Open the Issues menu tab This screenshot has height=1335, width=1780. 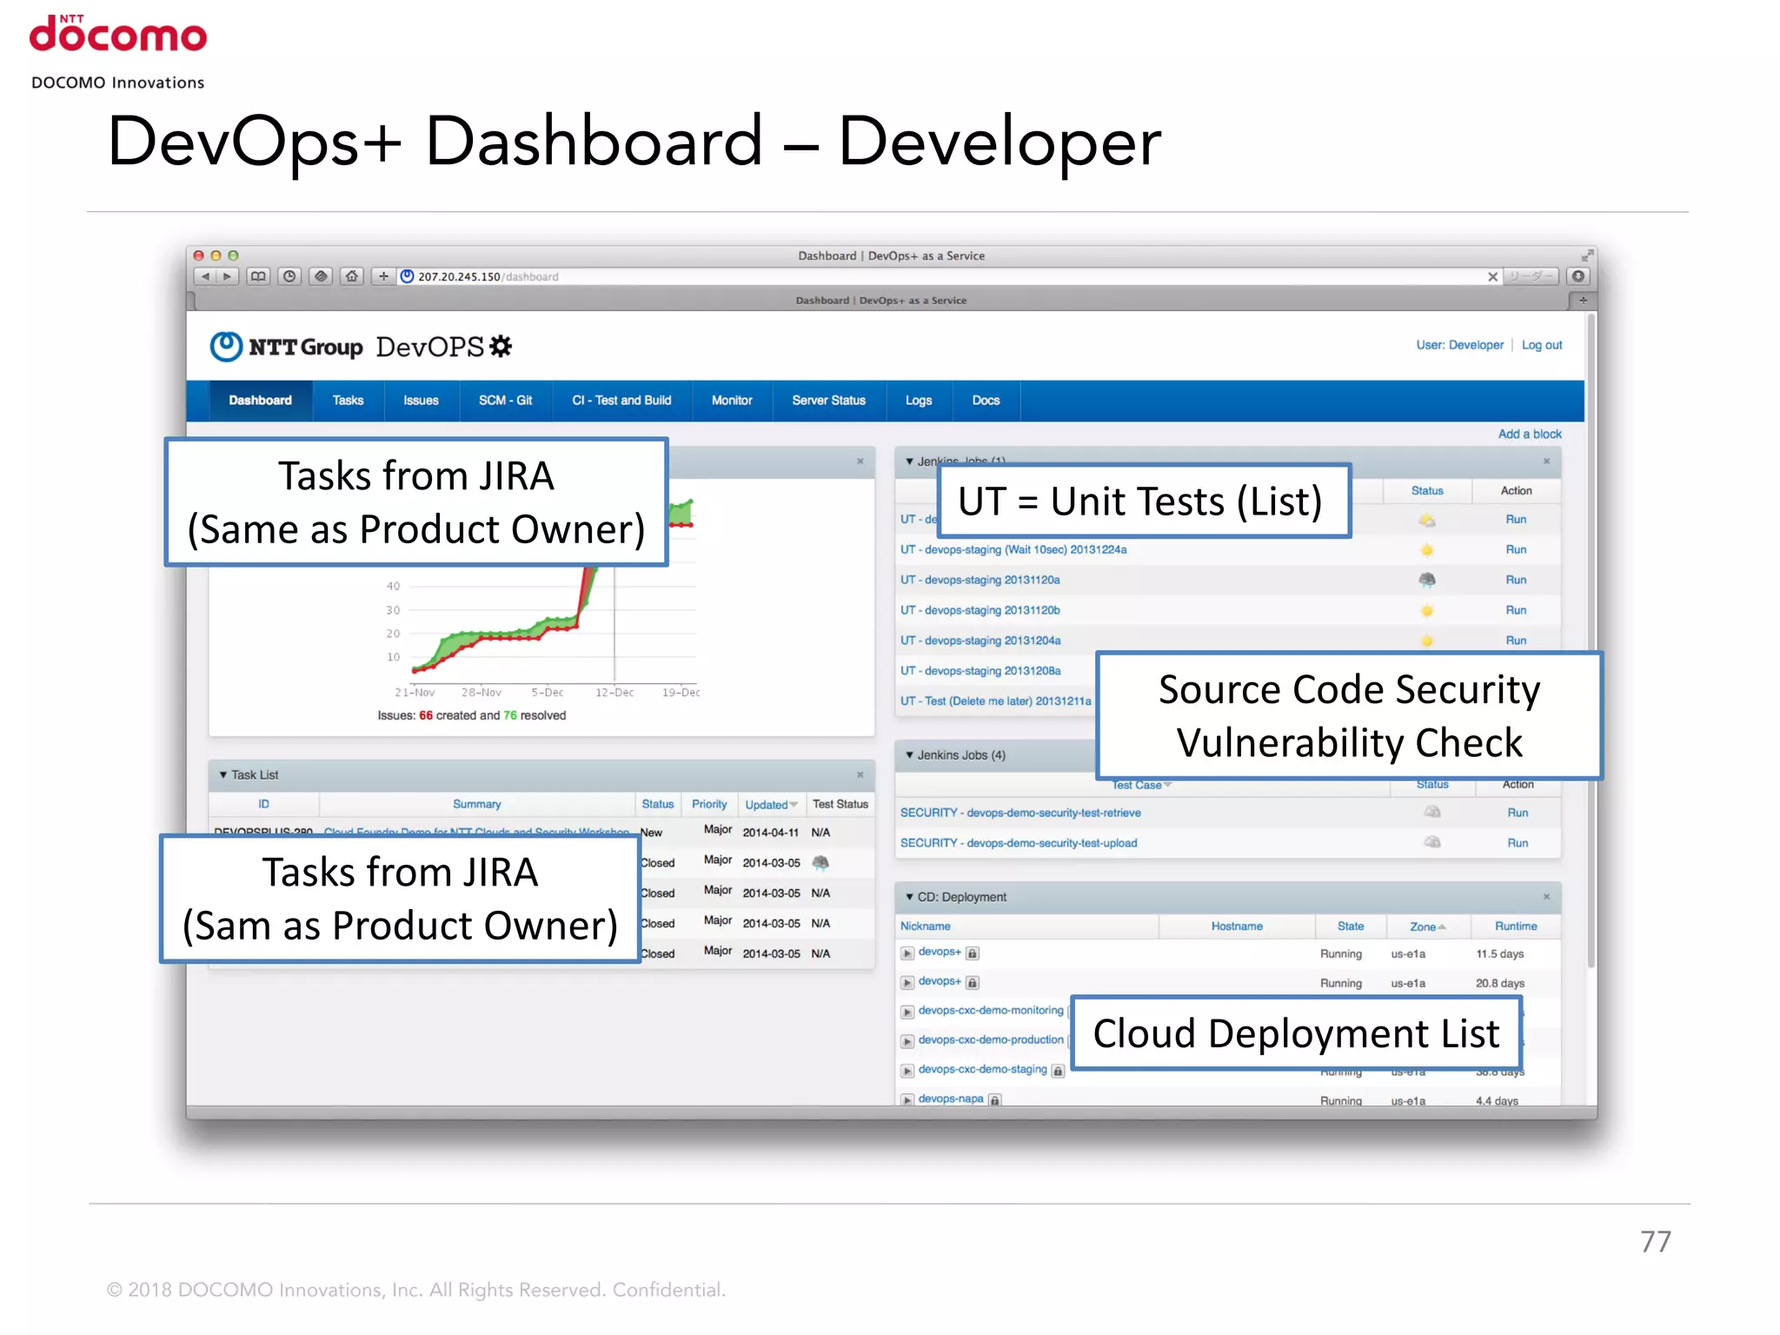click(x=421, y=401)
